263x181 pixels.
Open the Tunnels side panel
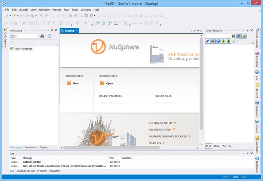(257, 126)
